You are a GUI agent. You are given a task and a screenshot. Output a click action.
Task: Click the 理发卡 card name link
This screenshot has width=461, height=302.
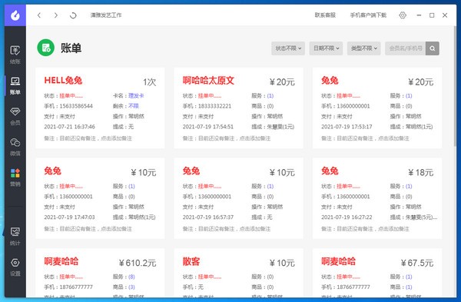coord(136,95)
